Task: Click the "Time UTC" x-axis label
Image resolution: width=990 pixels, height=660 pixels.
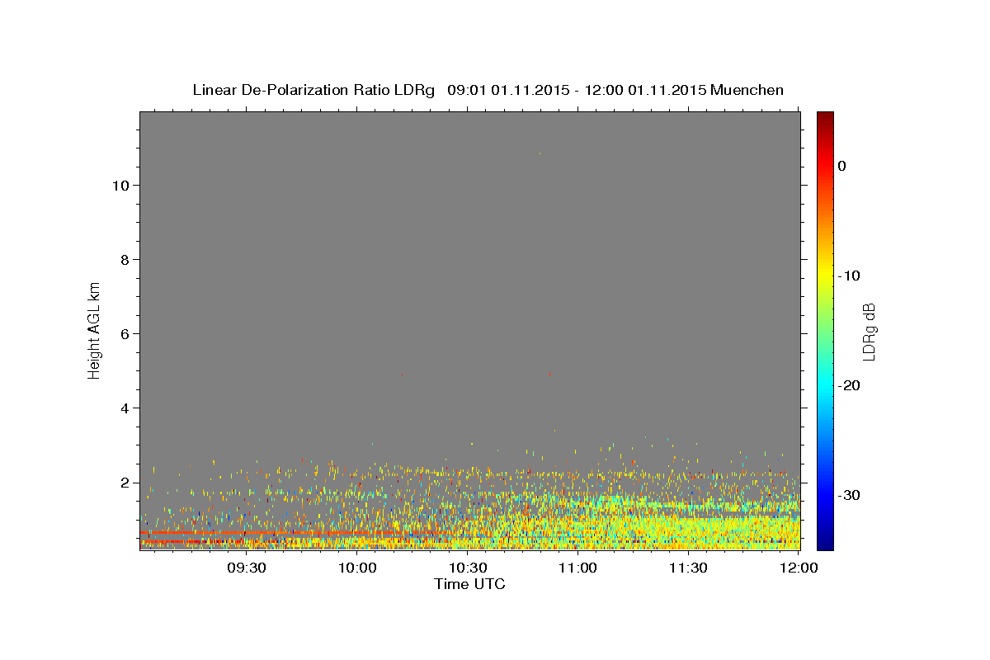Action: [469, 584]
